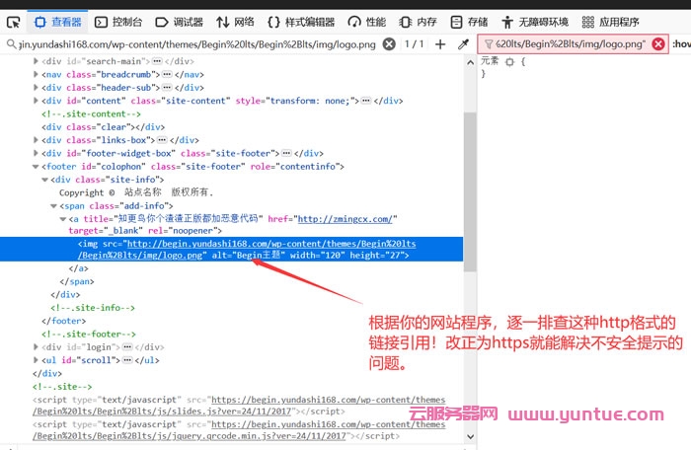Screen dimensions: 691x450
Task: Open the 控制台 Console tab
Action: click(x=117, y=21)
